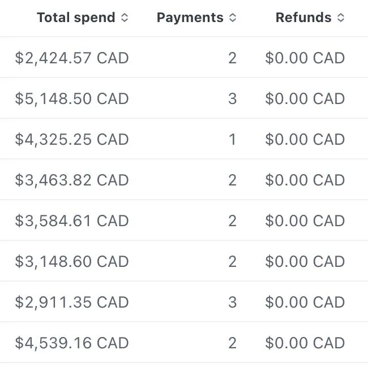Click payments count 1 in $4,325.25 row
This screenshot has height=367, width=368.
click(x=232, y=139)
